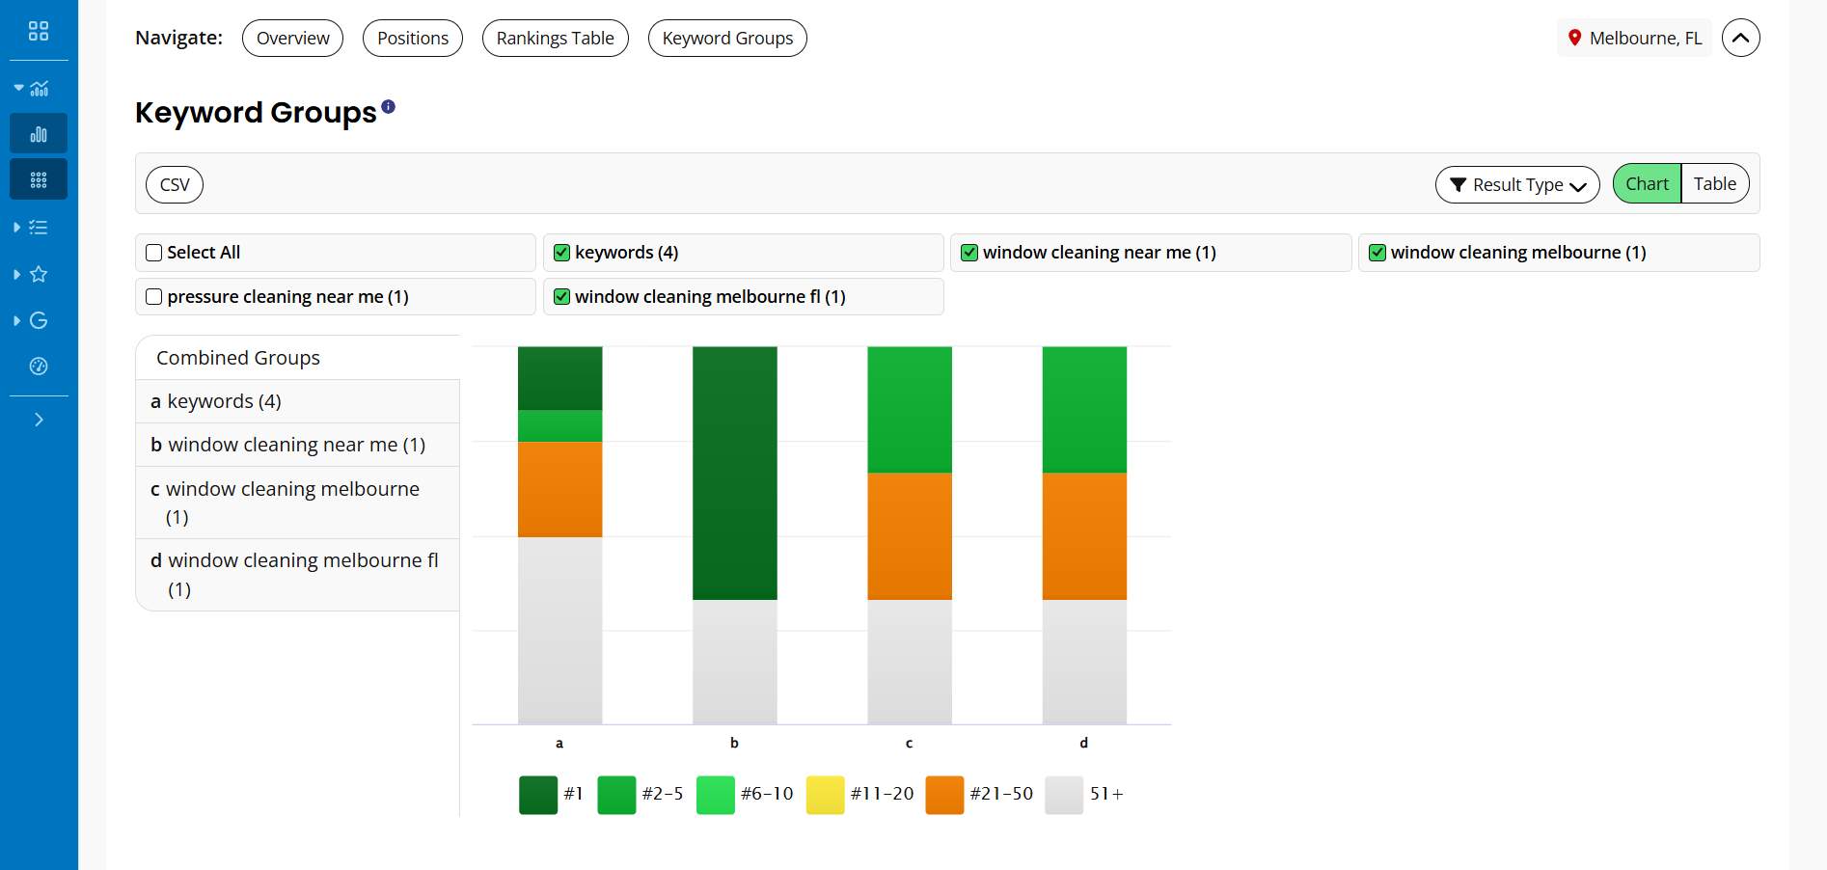Click the dark green bar for group b

[734, 473]
